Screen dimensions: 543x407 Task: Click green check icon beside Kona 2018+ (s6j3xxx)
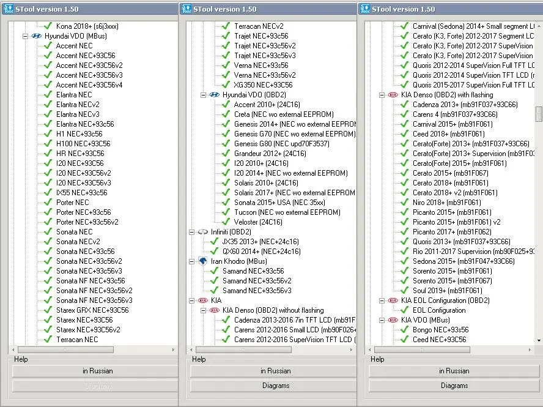point(48,26)
